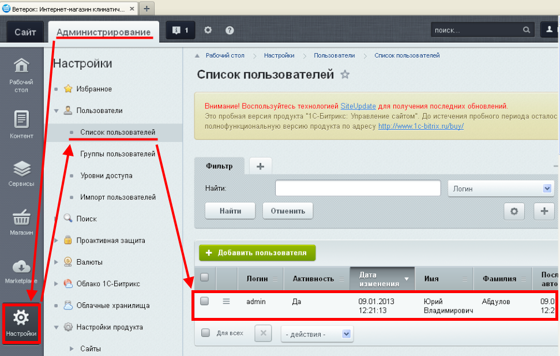
Task: Open the действия dropdown
Action: click(317, 334)
